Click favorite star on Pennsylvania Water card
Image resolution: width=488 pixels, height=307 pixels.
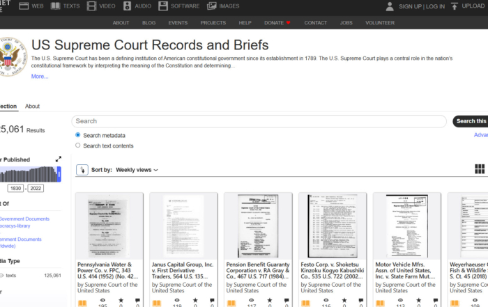pos(121,300)
